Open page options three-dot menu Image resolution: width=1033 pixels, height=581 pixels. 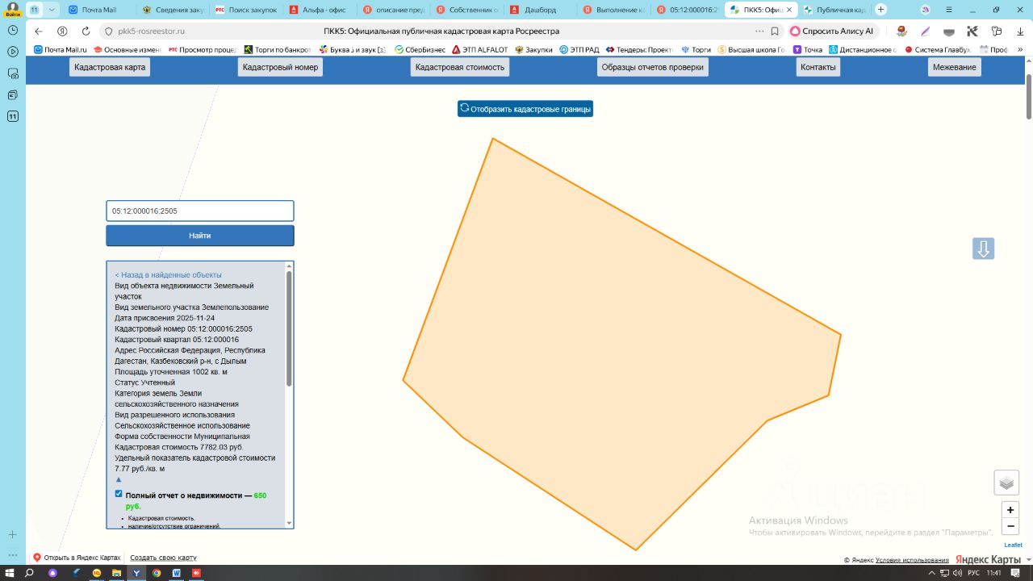click(759, 31)
